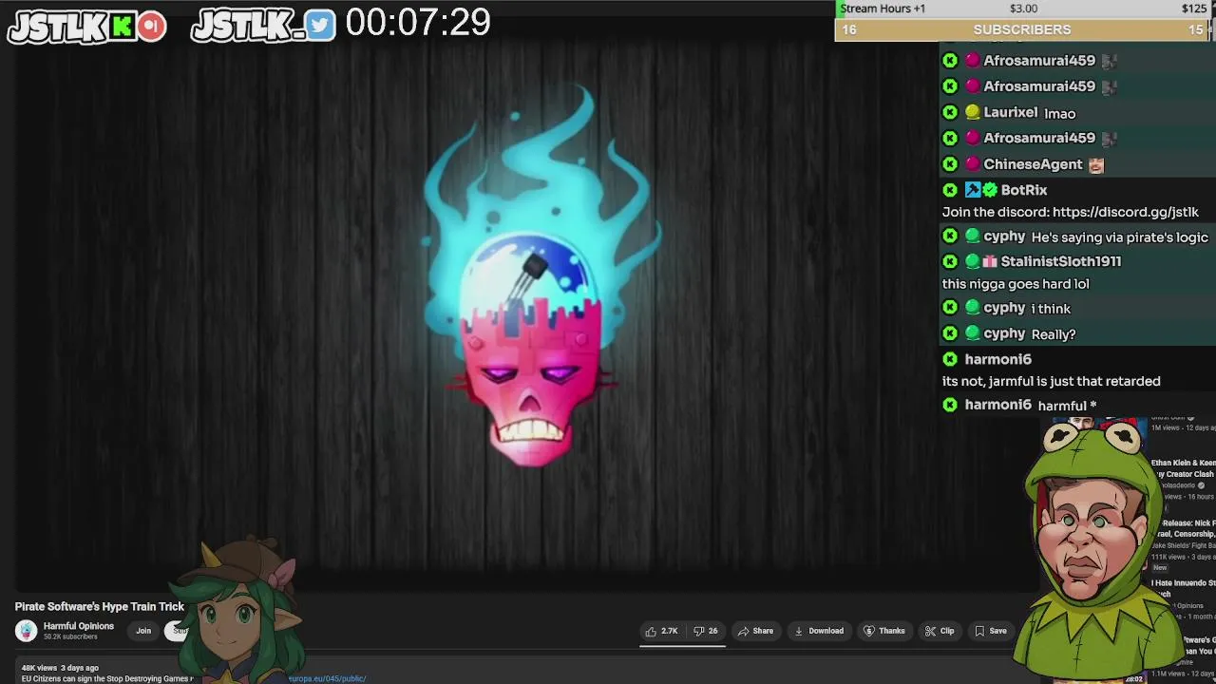Image resolution: width=1216 pixels, height=684 pixels.
Task: Click the Stream Hours +1 label
Action: coord(883,9)
